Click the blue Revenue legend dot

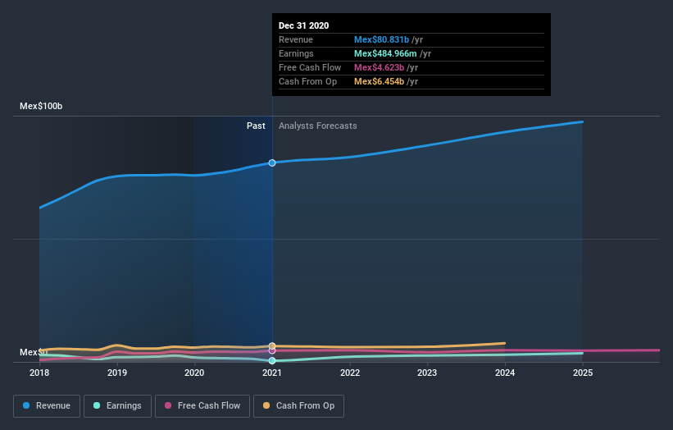coord(26,405)
